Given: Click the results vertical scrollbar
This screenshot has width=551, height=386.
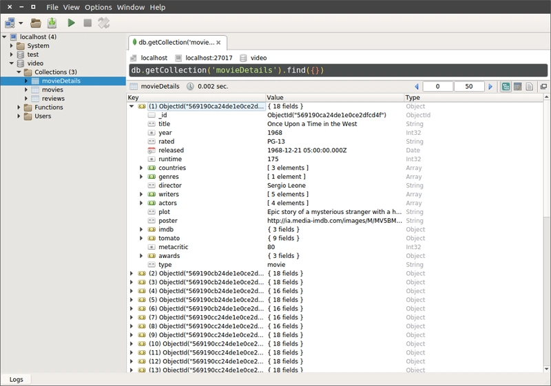Looking at the screenshot, I should 546,233.
